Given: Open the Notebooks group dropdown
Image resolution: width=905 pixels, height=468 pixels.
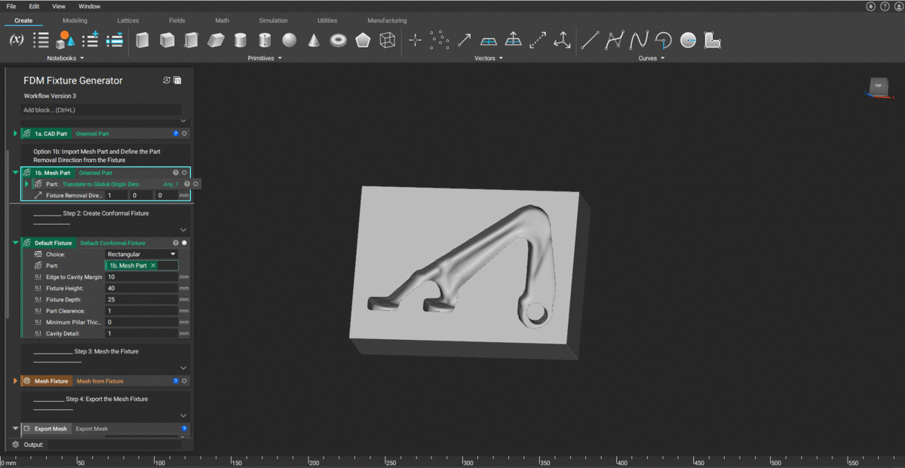Looking at the screenshot, I should [66, 58].
